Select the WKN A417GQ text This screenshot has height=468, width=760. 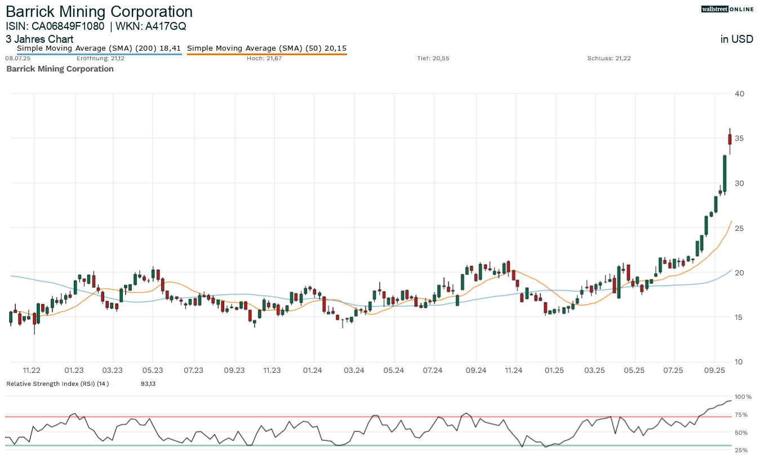coord(151,26)
